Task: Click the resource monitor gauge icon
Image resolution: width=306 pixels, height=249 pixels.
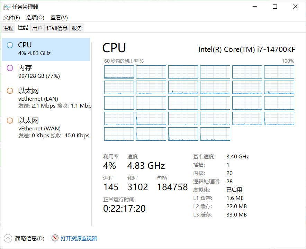Action: pos(55,238)
